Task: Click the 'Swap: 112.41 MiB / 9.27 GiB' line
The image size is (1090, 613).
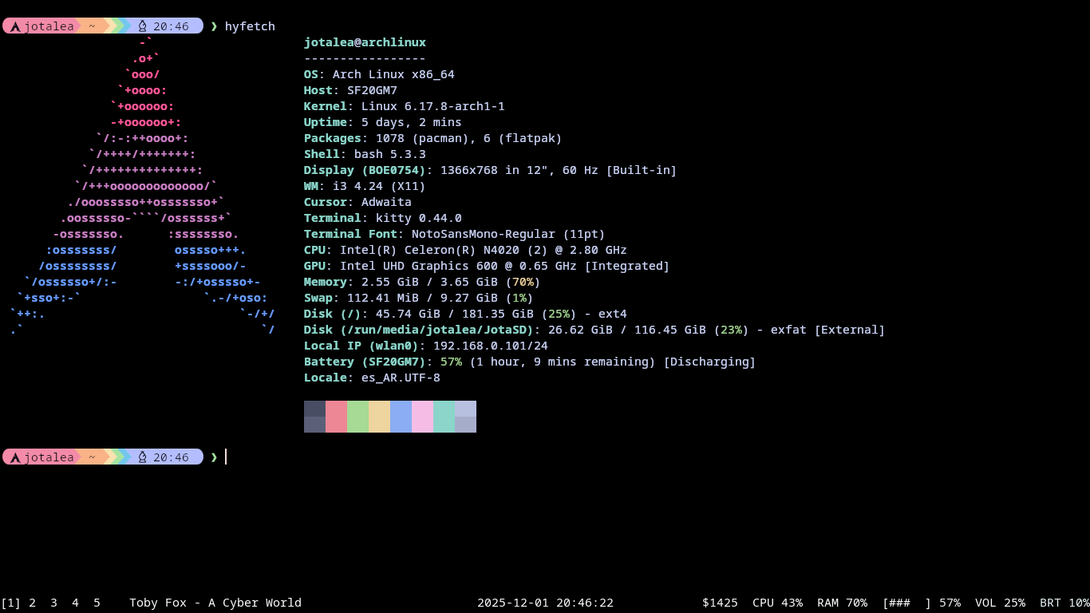Action: pyautogui.click(x=418, y=298)
